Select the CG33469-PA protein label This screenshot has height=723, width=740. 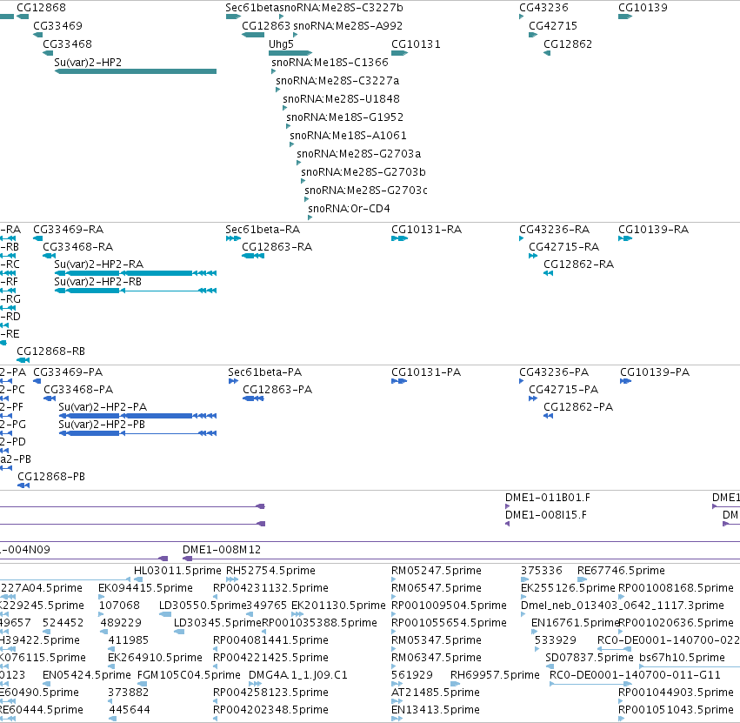click(68, 372)
